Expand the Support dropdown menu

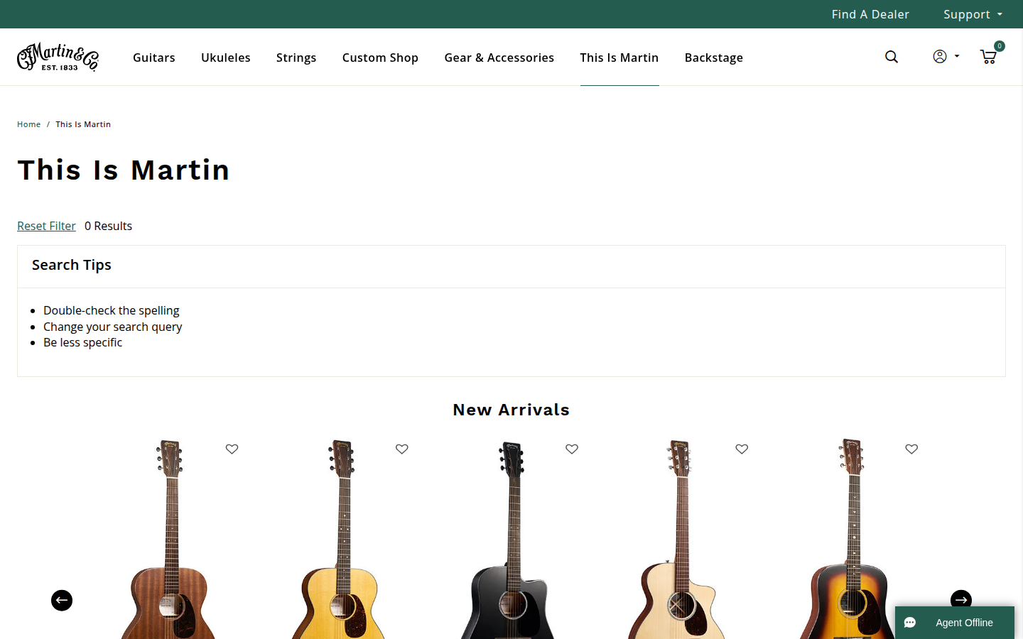pyautogui.click(x=973, y=14)
